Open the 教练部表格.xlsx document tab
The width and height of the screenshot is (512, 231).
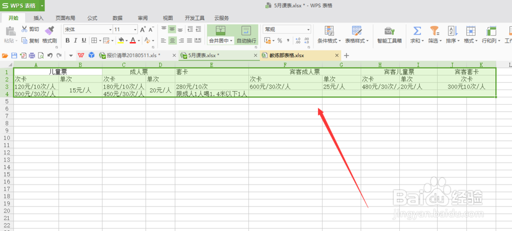point(300,56)
